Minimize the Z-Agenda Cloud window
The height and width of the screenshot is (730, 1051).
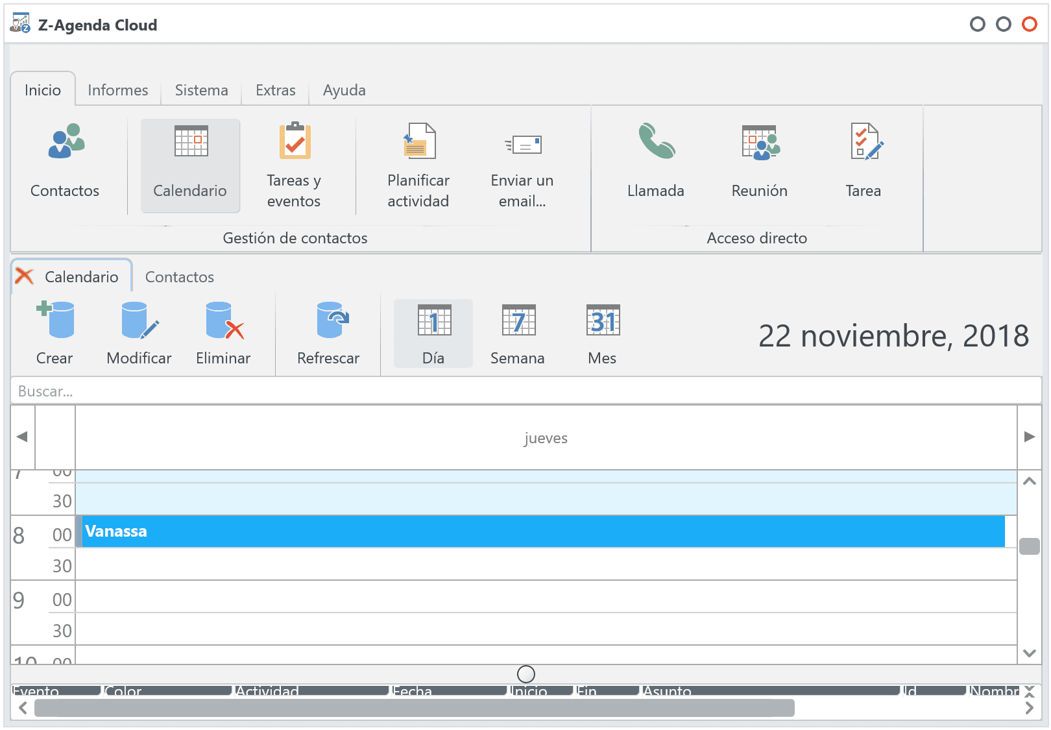pyautogui.click(x=977, y=24)
